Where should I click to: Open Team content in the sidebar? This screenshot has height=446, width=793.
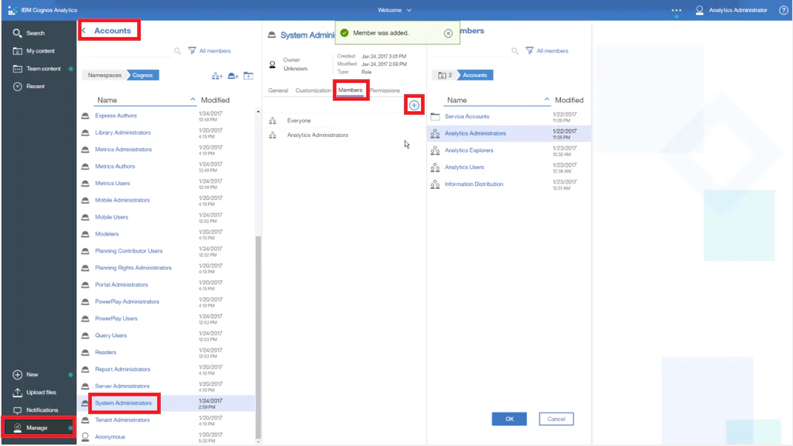point(36,69)
